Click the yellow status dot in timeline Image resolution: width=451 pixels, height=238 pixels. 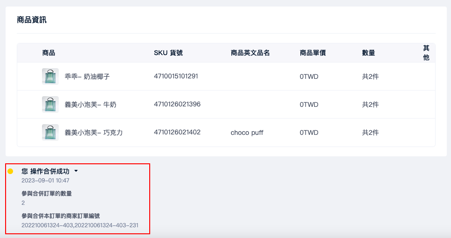click(x=10, y=171)
